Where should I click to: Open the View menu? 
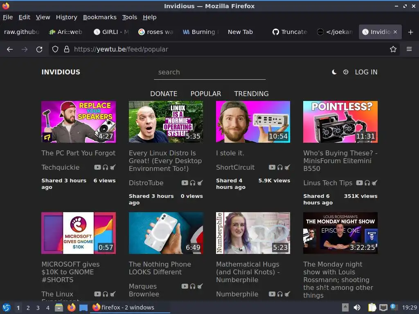(43, 17)
